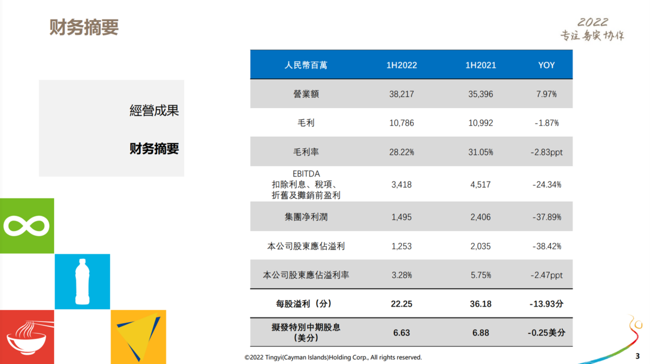The height and width of the screenshot is (364, 650).
Task: Click the 人民幣百萬 header cell
Action: coord(306,65)
